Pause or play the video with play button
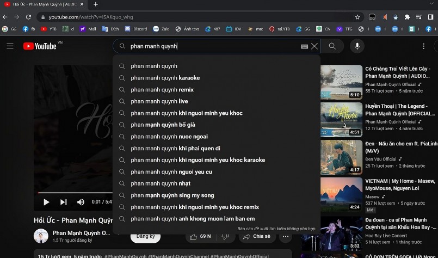438x258 pixels. point(46,202)
